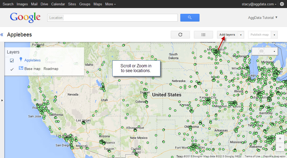This screenshot has height=158, width=287.
Task: Click the South Dakota map label
Action: (x=173, y=56)
